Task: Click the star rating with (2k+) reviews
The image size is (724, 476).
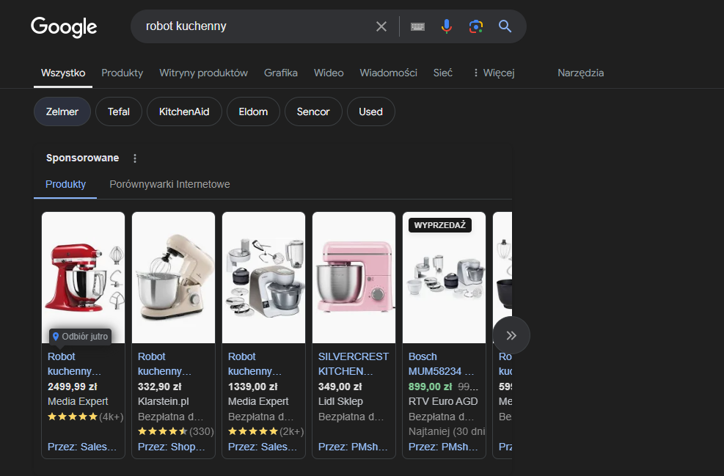Action: pyautogui.click(x=266, y=432)
